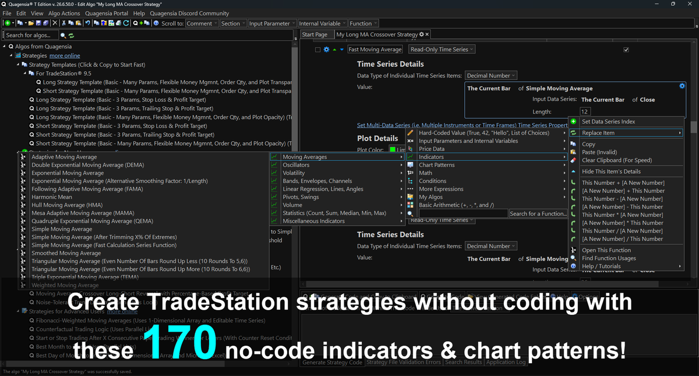Screen dimensions: 699x376
Task: Open the Comment scroll-to dropdown
Action: tap(202, 23)
